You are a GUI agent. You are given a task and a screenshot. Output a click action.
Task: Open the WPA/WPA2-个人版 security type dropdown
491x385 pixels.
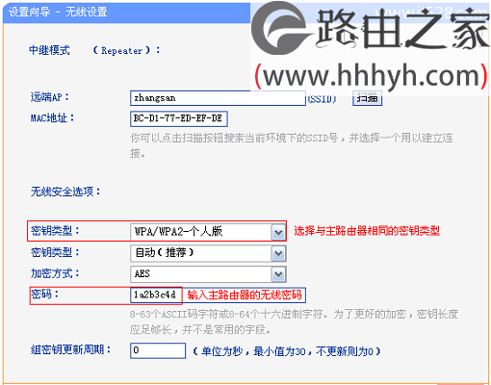coord(208,232)
